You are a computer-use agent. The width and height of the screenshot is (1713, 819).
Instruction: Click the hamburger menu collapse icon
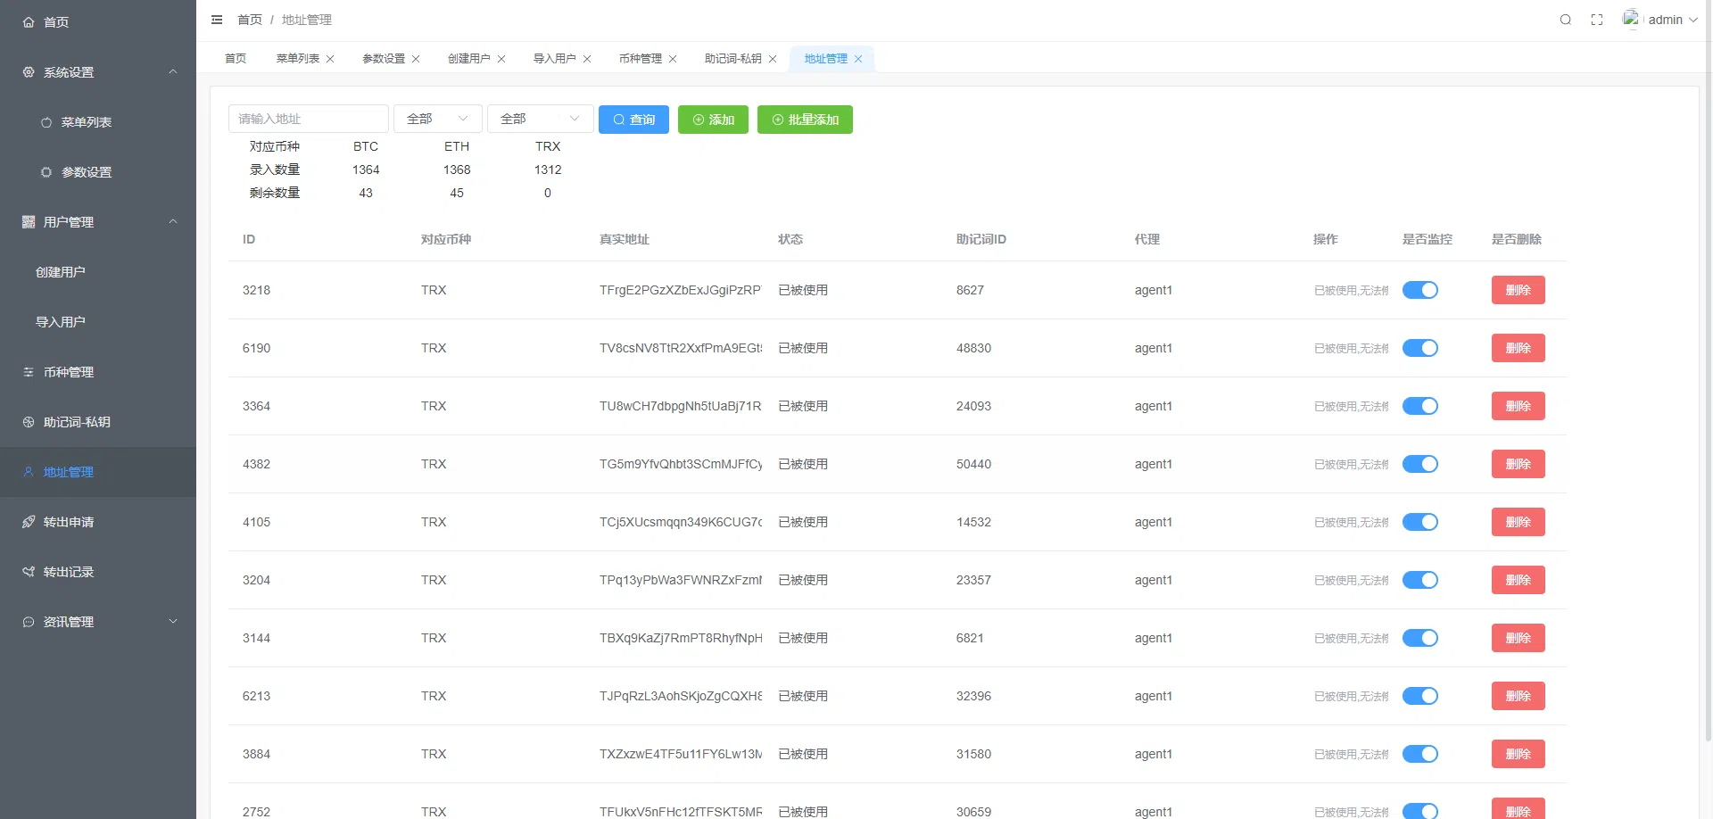click(217, 20)
